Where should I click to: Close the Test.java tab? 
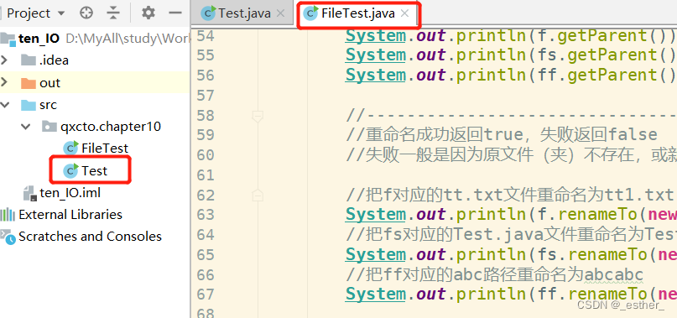coord(280,13)
